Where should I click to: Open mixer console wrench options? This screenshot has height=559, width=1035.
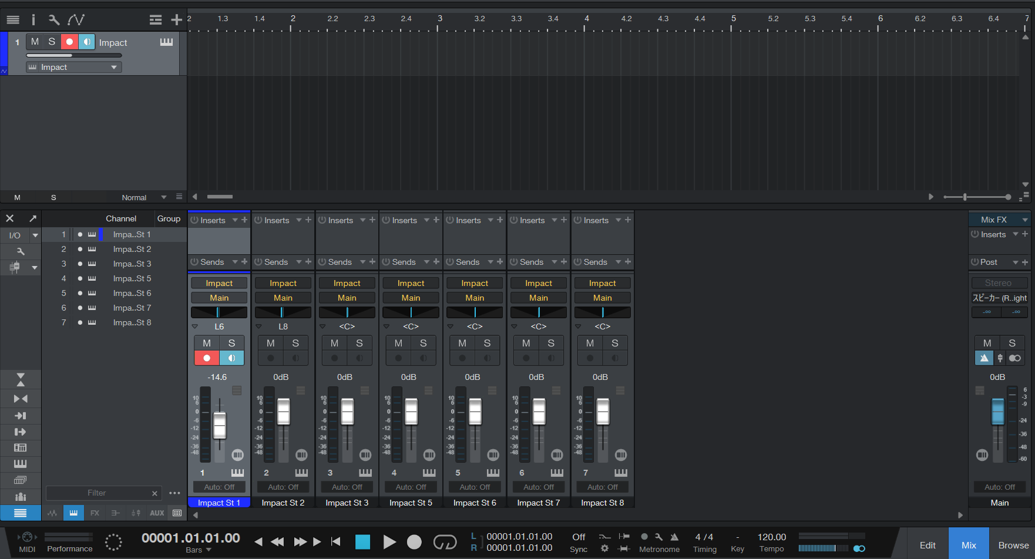(x=21, y=251)
